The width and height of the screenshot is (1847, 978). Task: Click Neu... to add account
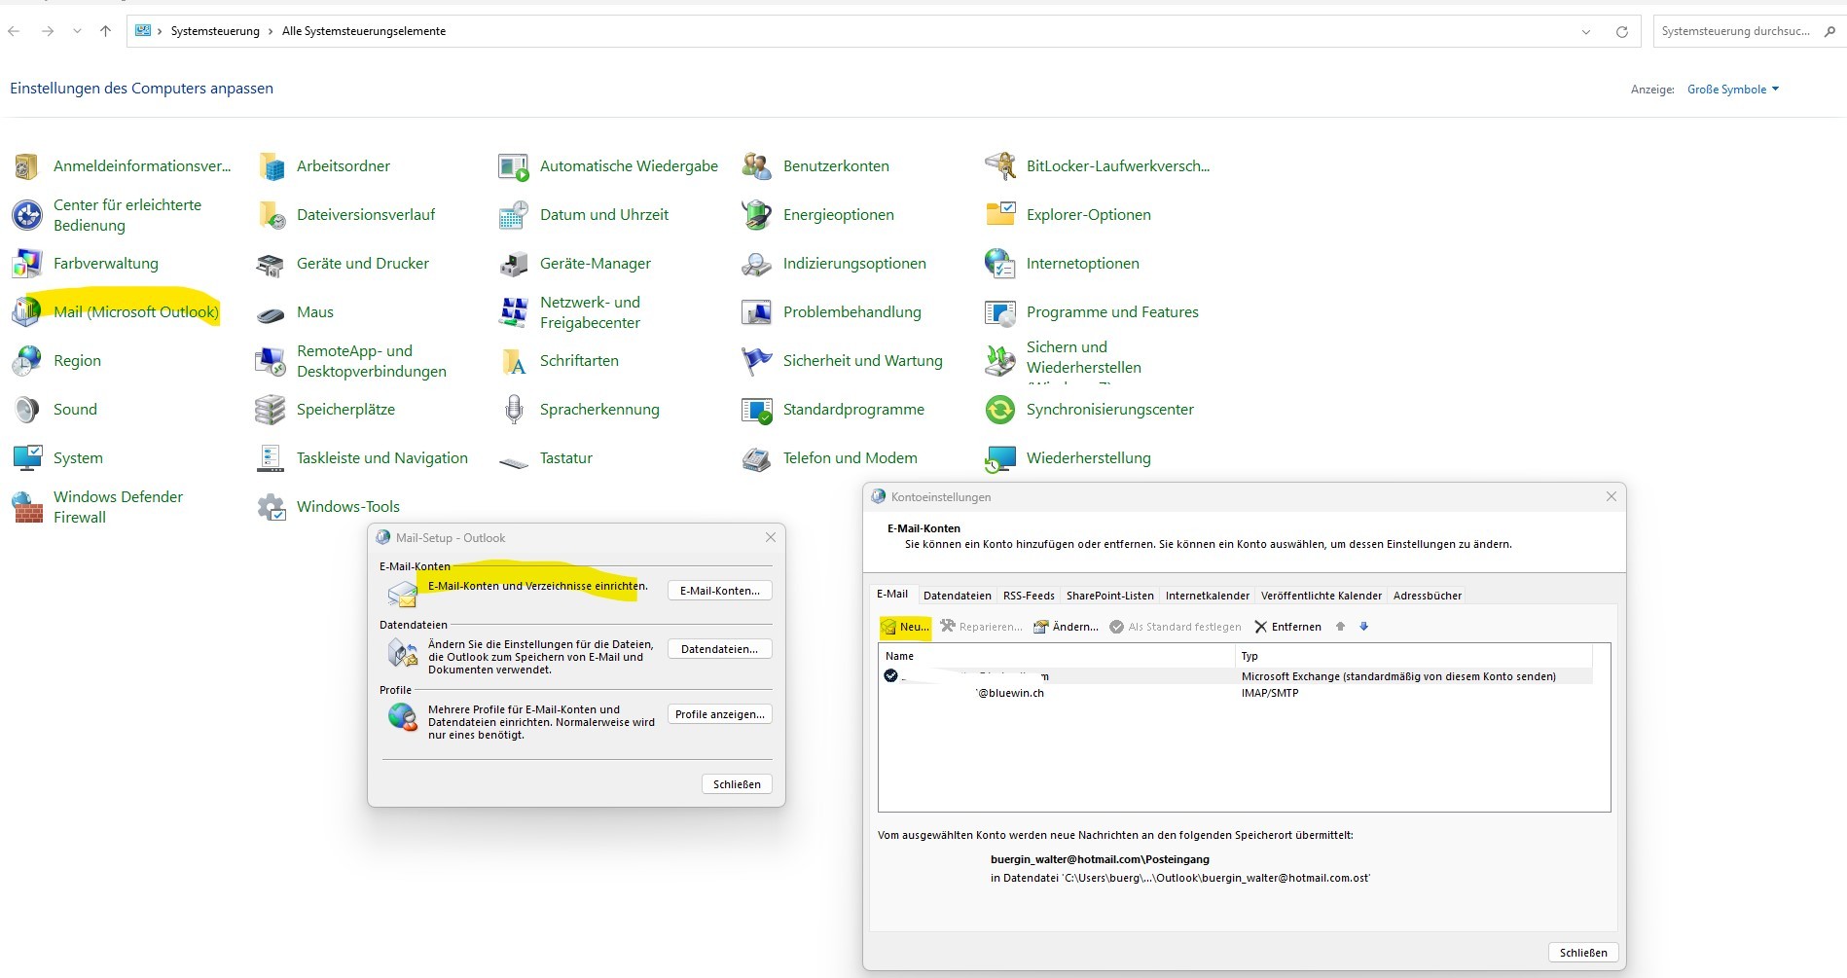tap(905, 627)
